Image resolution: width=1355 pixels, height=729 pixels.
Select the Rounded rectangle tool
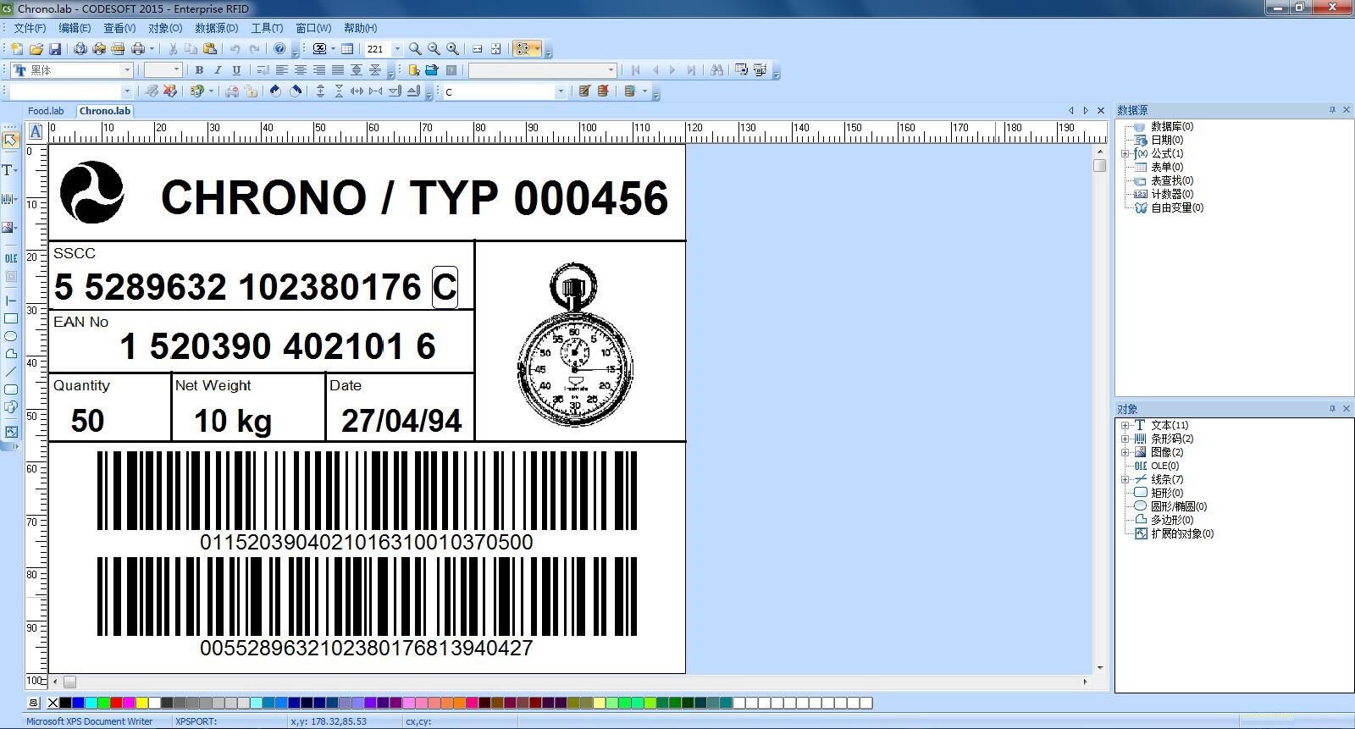10,389
